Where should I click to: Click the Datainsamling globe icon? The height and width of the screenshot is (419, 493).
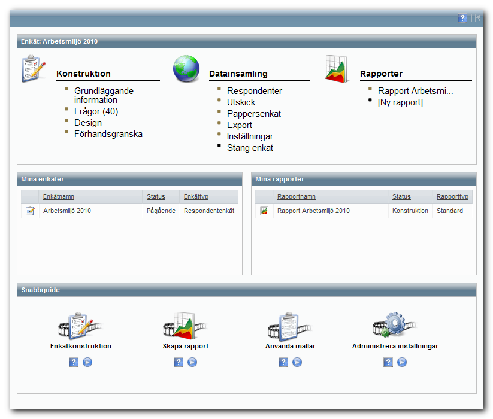click(186, 68)
